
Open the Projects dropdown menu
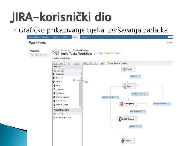click(x=46, y=37)
